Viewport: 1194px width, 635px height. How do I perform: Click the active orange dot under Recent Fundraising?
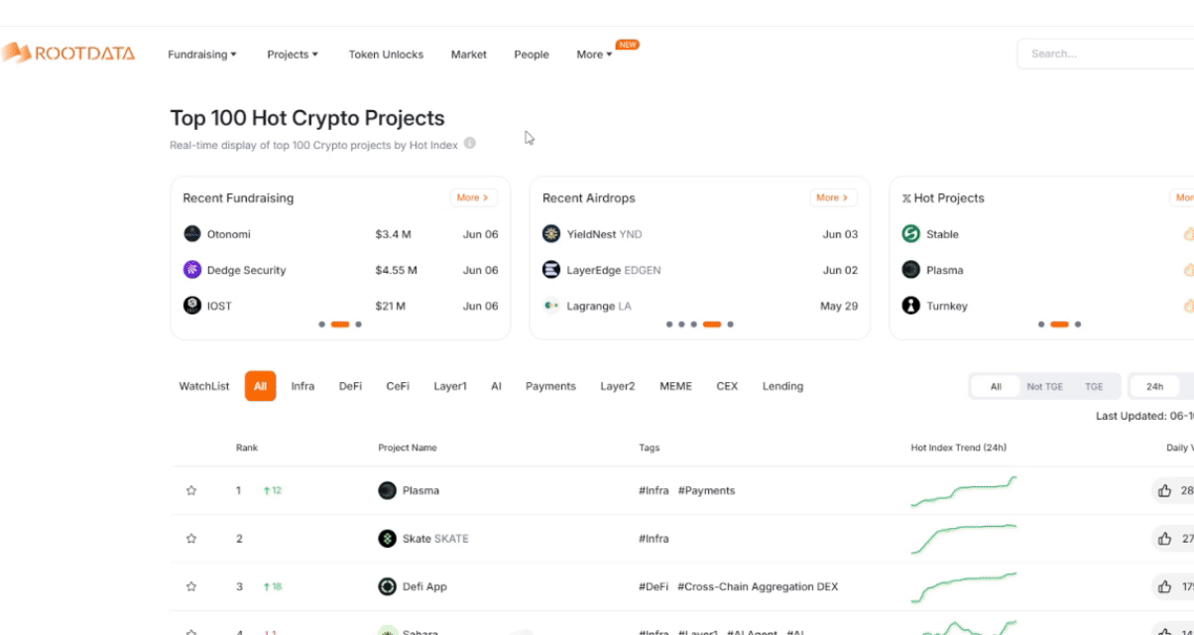[340, 324]
